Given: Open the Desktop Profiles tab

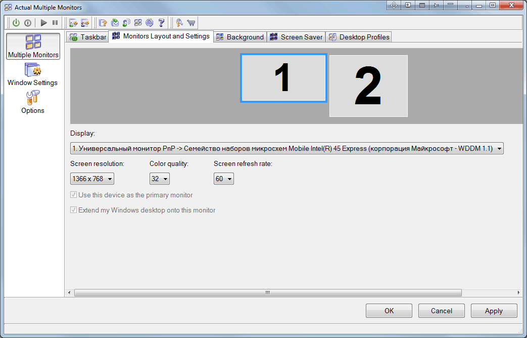Looking at the screenshot, I should coord(359,37).
